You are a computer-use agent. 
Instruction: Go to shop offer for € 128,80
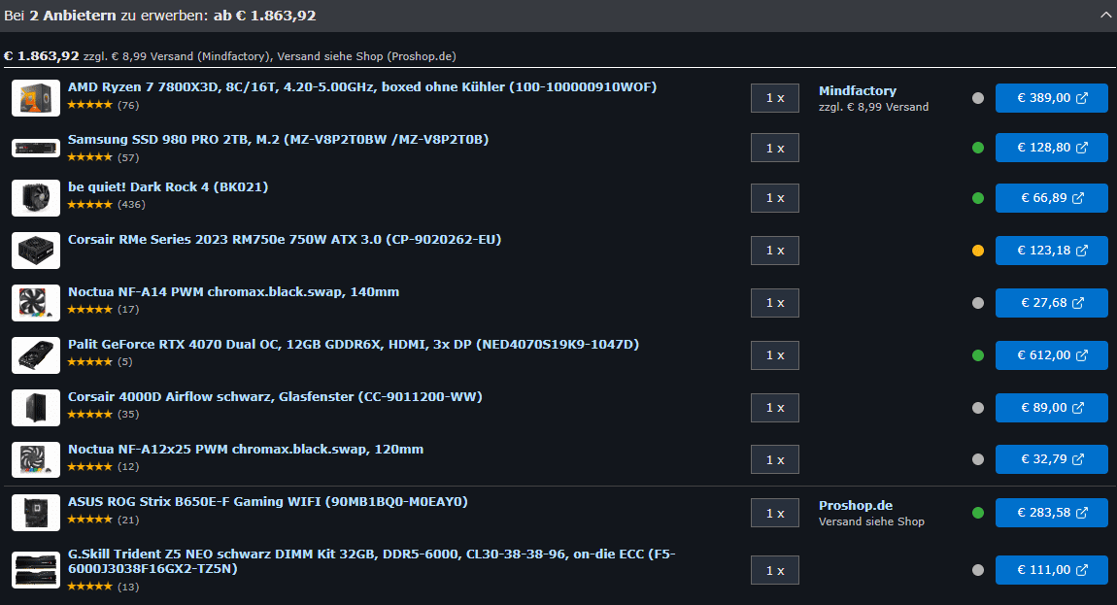click(1052, 148)
